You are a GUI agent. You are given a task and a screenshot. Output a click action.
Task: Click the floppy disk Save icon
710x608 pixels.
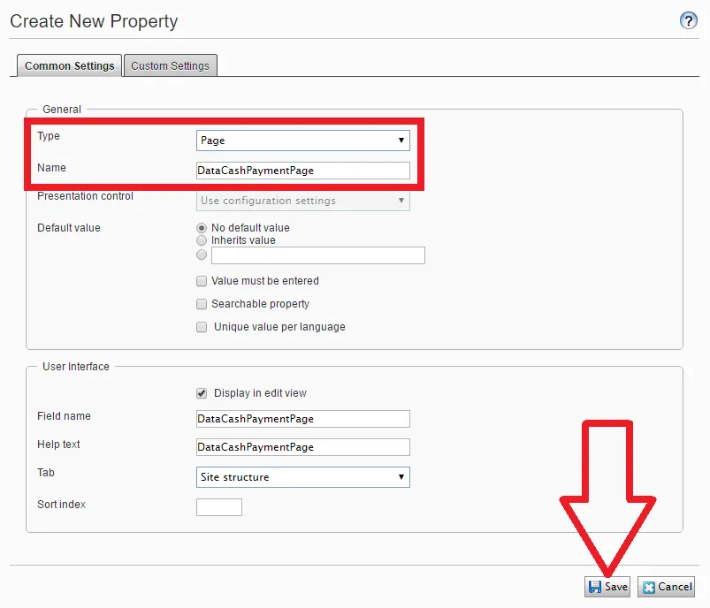[594, 587]
